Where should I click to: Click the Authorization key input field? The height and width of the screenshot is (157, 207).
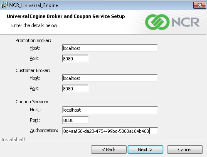[110, 131]
